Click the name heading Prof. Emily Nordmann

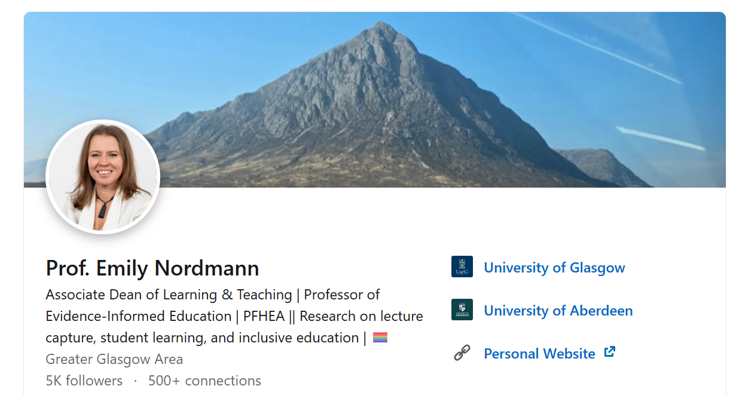coord(152,268)
